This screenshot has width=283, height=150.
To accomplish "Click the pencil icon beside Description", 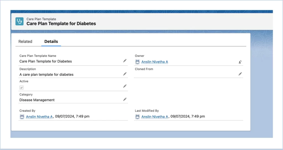I will 125,74.
